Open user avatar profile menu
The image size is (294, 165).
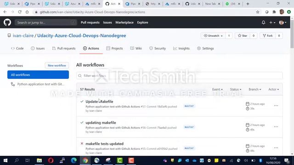(x=283, y=22)
